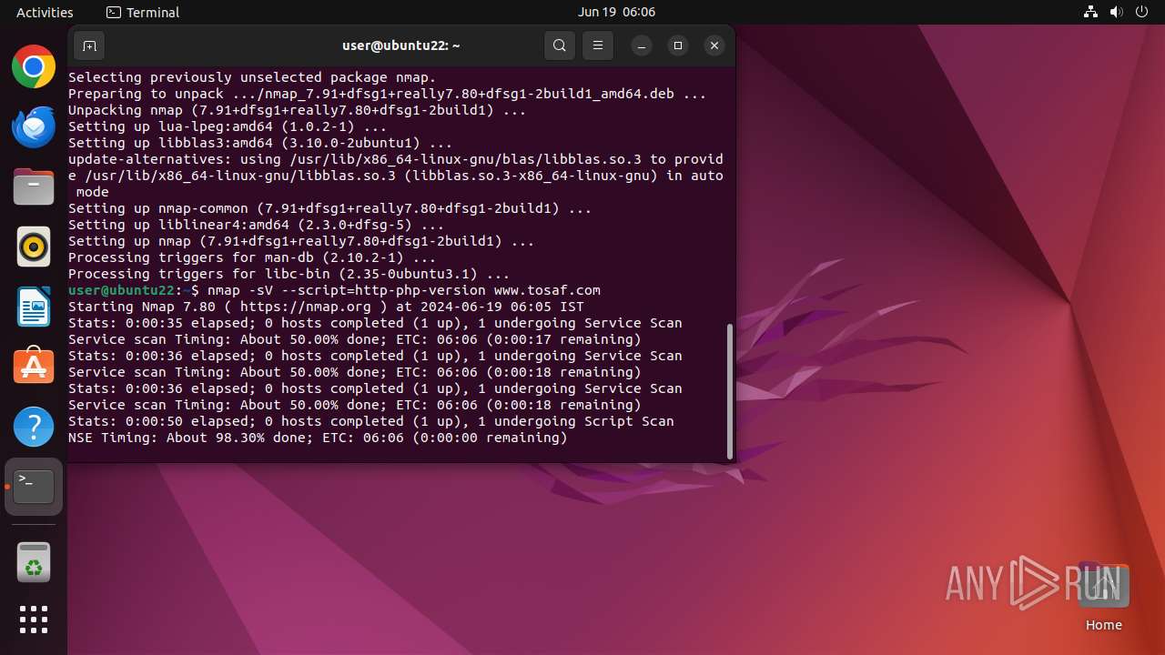Show the applications grid
This screenshot has height=655, width=1165.
[x=34, y=620]
